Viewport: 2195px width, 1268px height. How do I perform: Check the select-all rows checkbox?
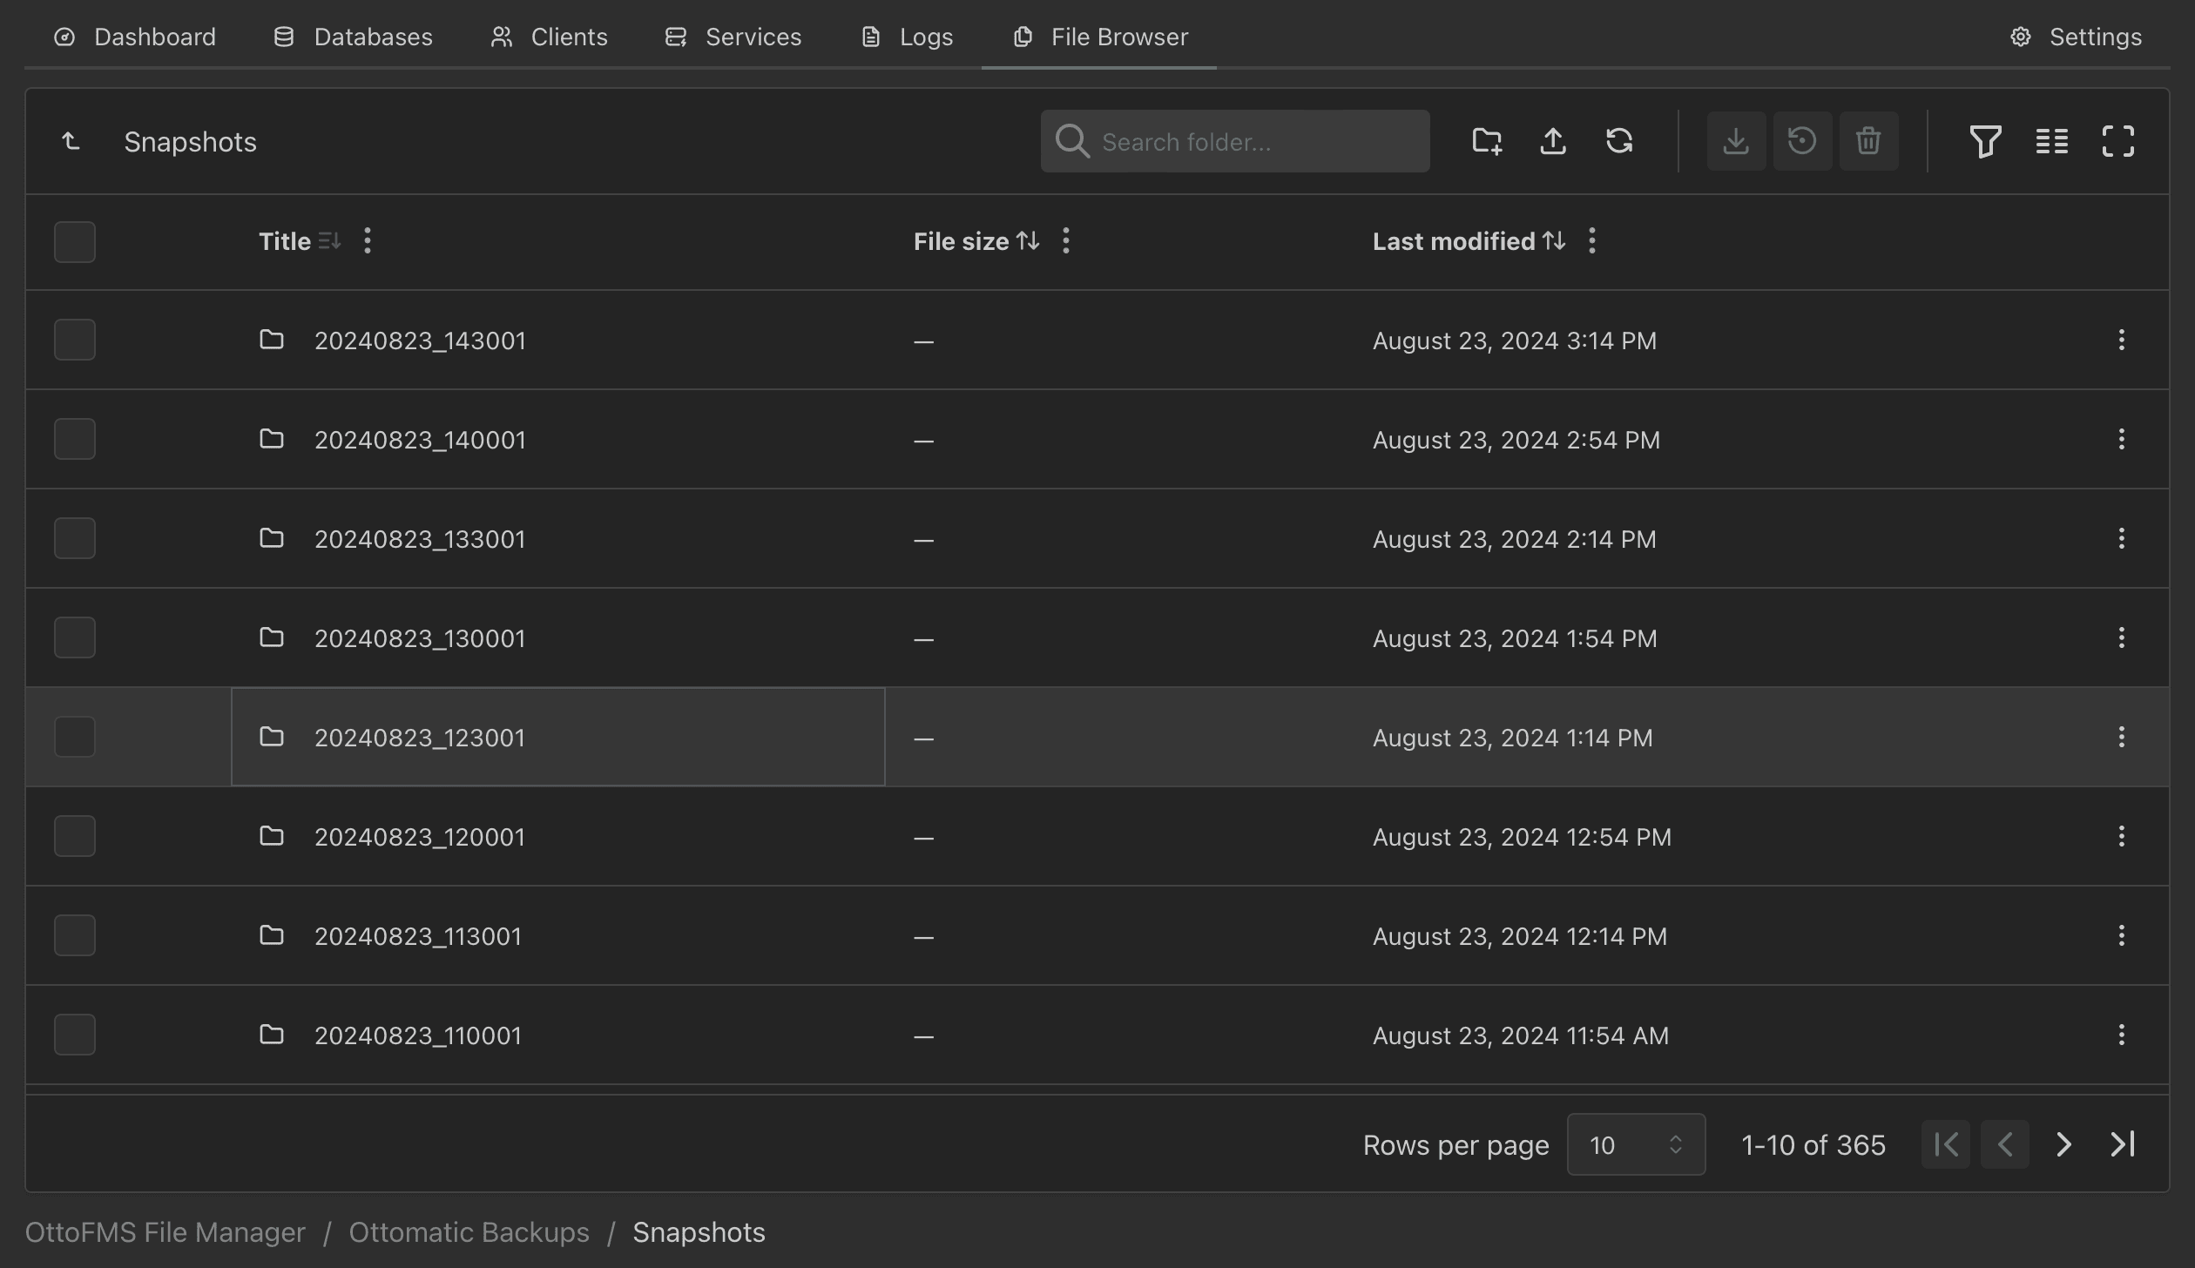click(75, 242)
